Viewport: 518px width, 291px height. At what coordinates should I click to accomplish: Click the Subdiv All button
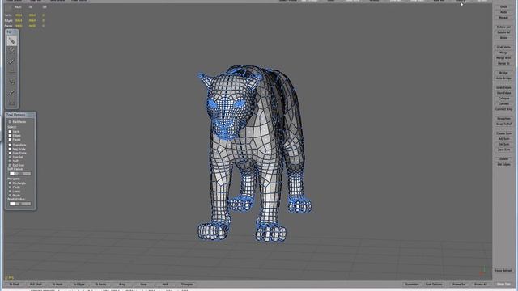click(503, 32)
